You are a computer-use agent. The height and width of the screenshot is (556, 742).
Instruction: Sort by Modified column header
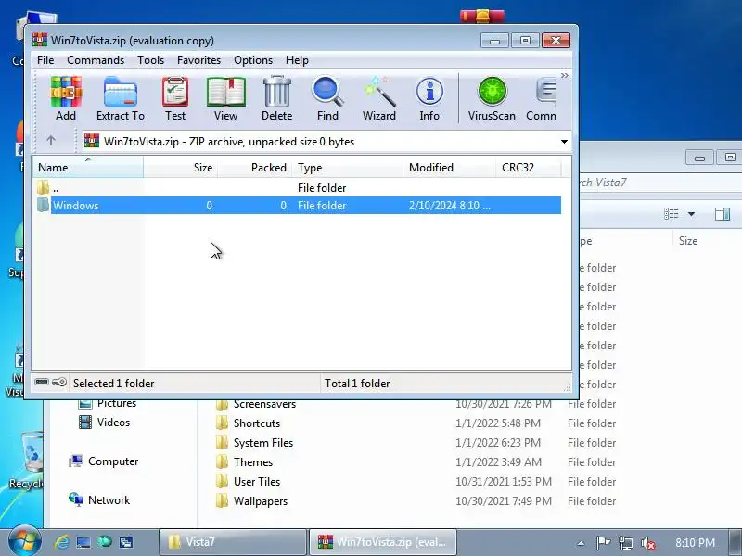(x=449, y=168)
